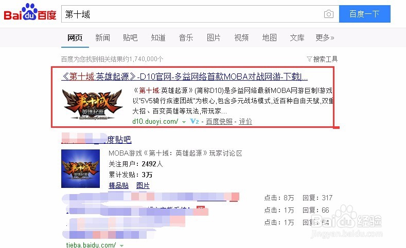Viewport: 406px width, 248px height.
Task: Select MOBA游戏 玩家讨论区 description text
Action: pyautogui.click(x=175, y=153)
